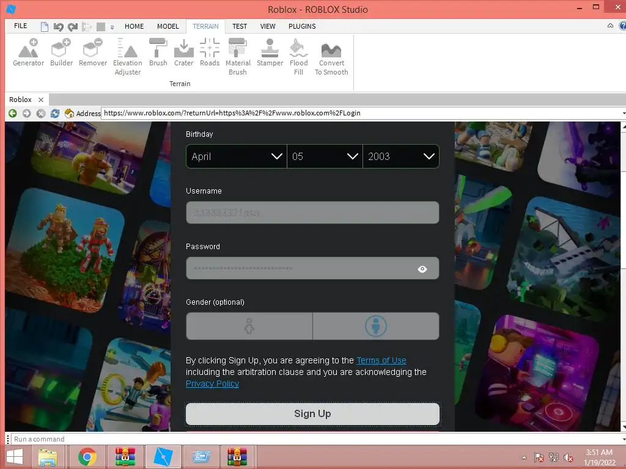The width and height of the screenshot is (626, 469).
Task: Close the Roblox document tab
Action: (x=41, y=100)
